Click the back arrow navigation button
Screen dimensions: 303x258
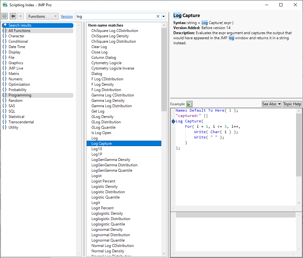pyautogui.click(x=13, y=16)
